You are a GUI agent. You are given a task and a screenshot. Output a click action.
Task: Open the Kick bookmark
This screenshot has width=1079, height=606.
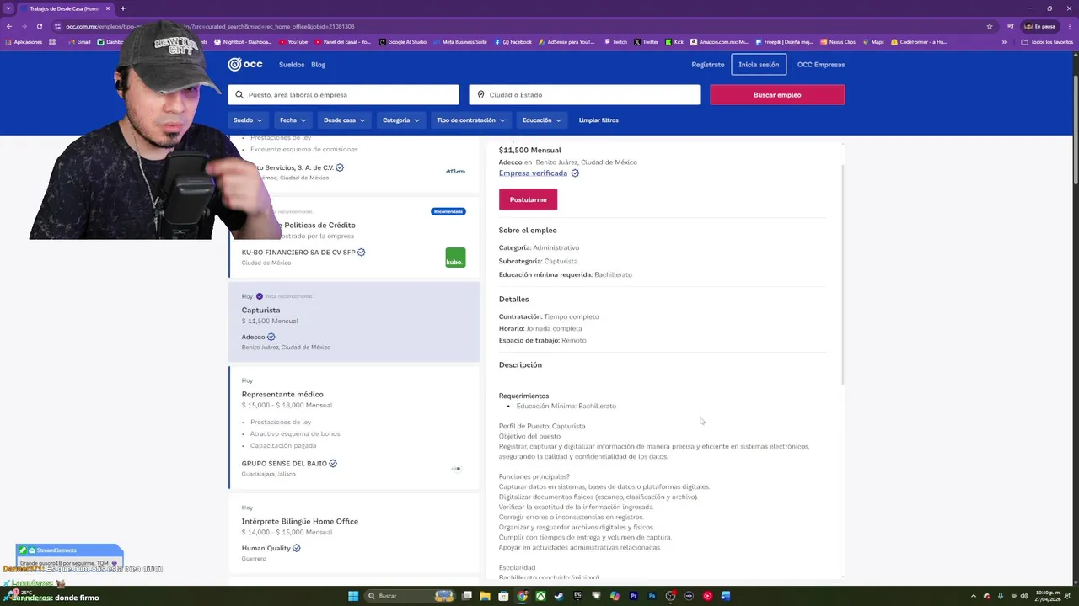(674, 42)
